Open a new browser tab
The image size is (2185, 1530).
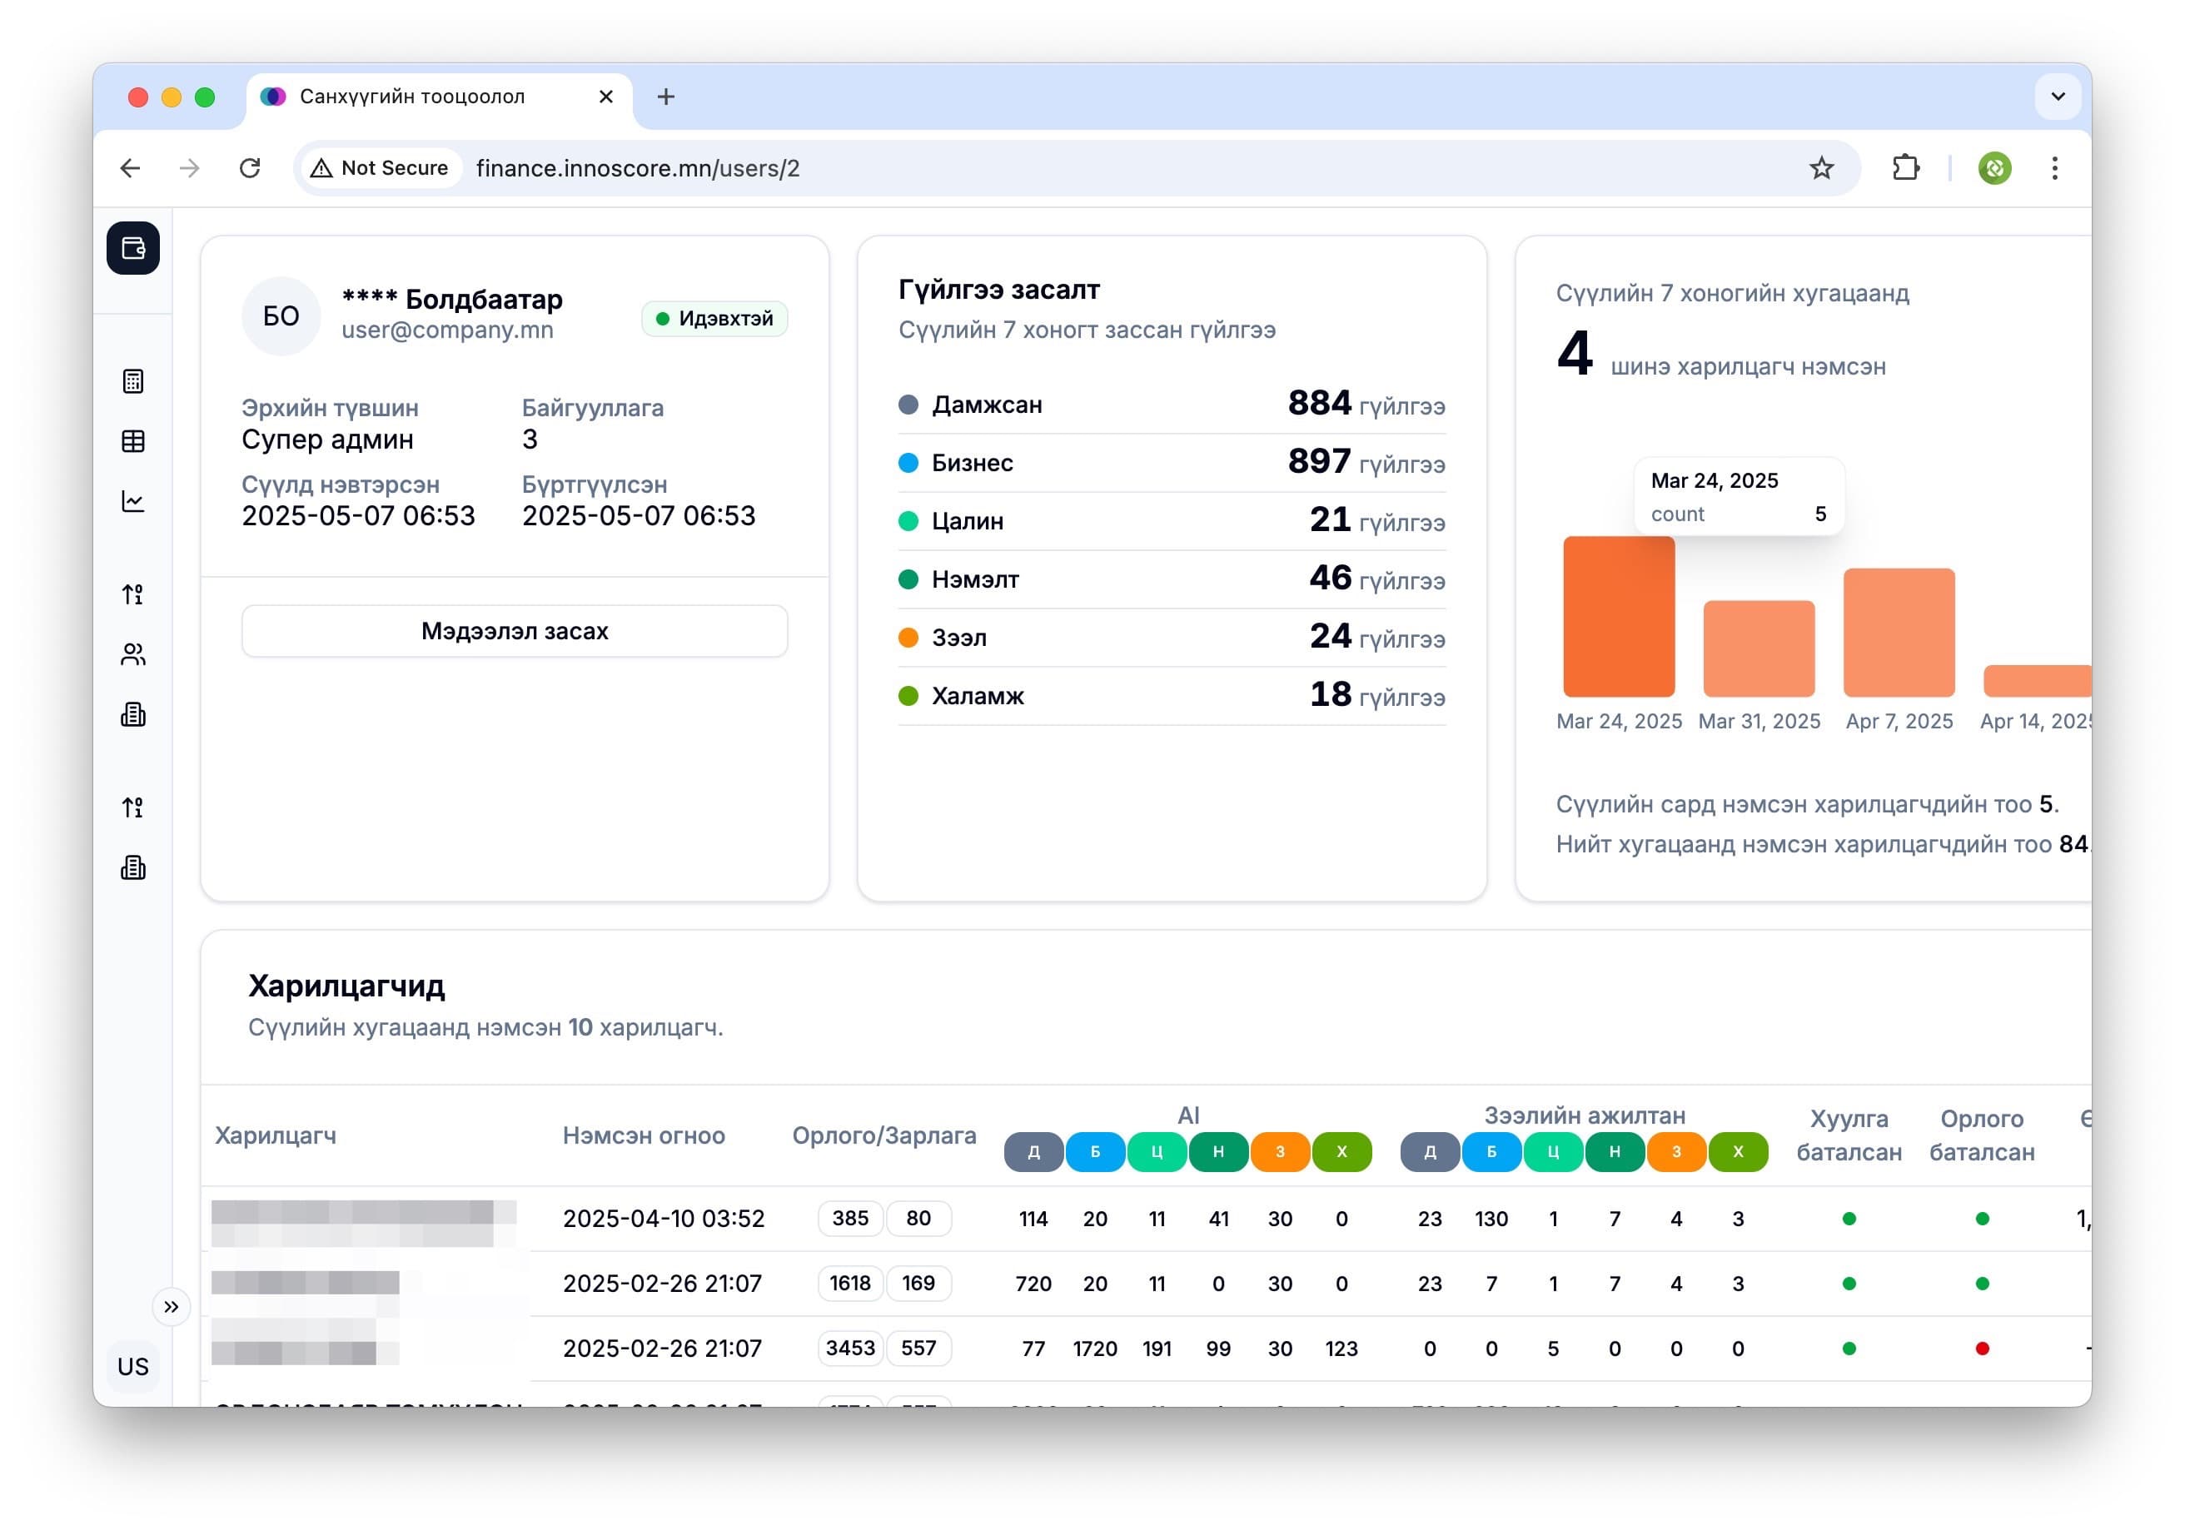pos(666,97)
